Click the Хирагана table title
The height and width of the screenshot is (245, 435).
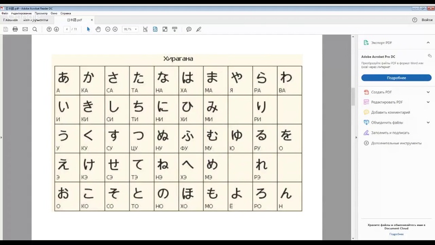[x=178, y=59]
